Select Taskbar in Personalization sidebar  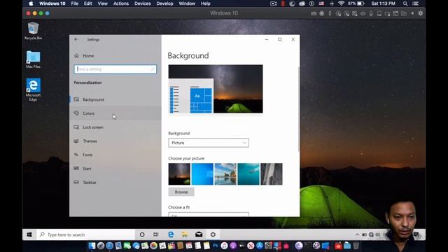[x=115, y=182]
